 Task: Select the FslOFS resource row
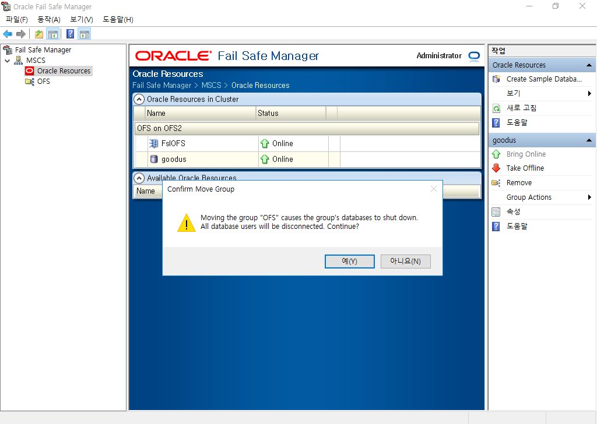(x=307, y=143)
